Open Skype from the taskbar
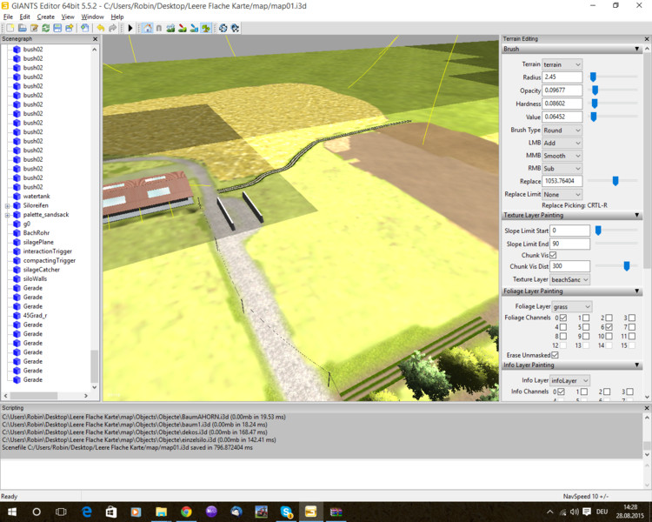Image resolution: width=652 pixels, height=522 pixels. (287, 512)
